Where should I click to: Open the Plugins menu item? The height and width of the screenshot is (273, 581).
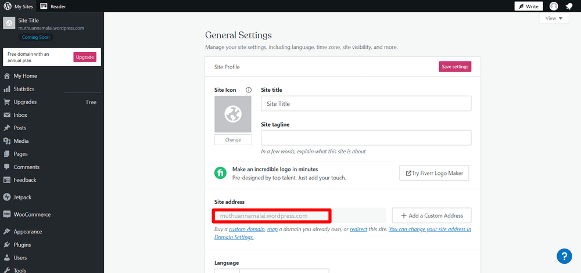pyautogui.click(x=22, y=245)
